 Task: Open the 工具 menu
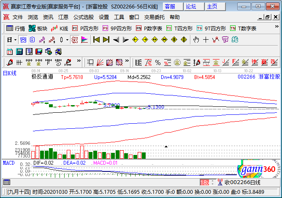[x=119, y=17]
